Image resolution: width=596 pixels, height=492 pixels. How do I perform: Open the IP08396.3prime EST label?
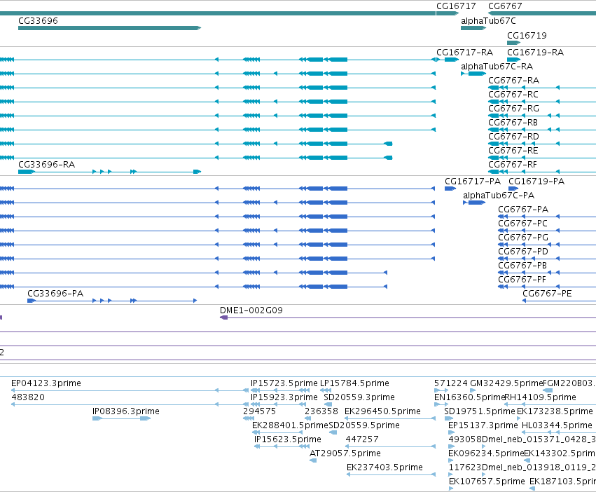click(x=126, y=411)
